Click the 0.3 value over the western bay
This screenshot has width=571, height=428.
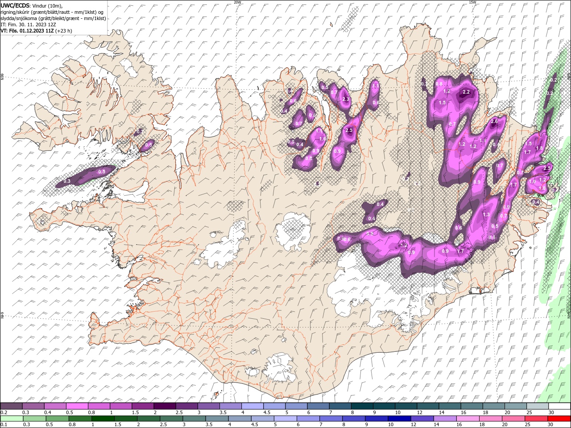click(67, 181)
